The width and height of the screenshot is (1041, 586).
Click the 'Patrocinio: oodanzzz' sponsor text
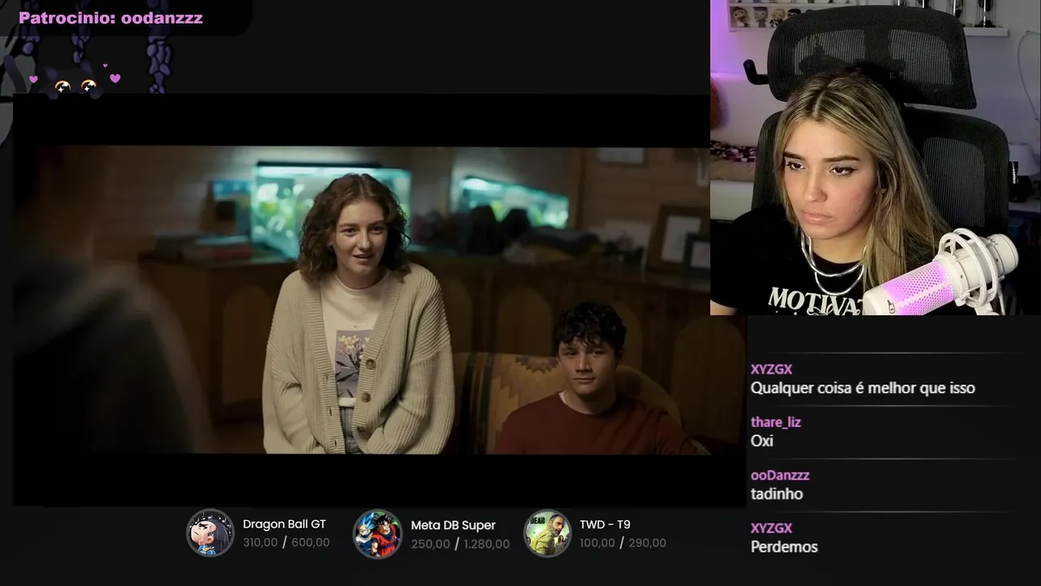pos(111,18)
